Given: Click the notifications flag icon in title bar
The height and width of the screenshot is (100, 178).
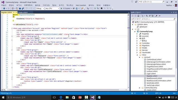Looking at the screenshot, I should pos(132,2).
